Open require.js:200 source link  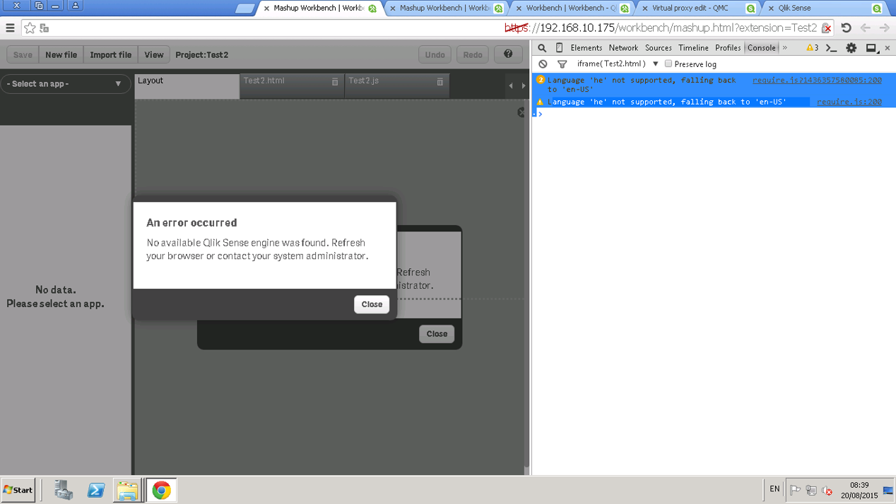pyautogui.click(x=849, y=102)
